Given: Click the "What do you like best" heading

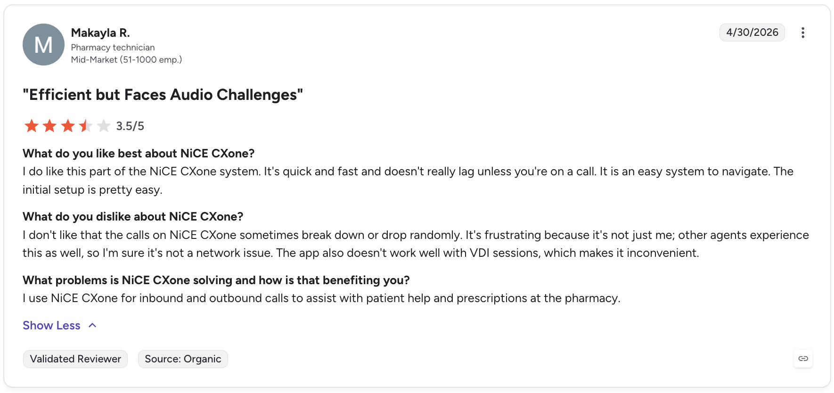Looking at the screenshot, I should pyautogui.click(x=139, y=154).
